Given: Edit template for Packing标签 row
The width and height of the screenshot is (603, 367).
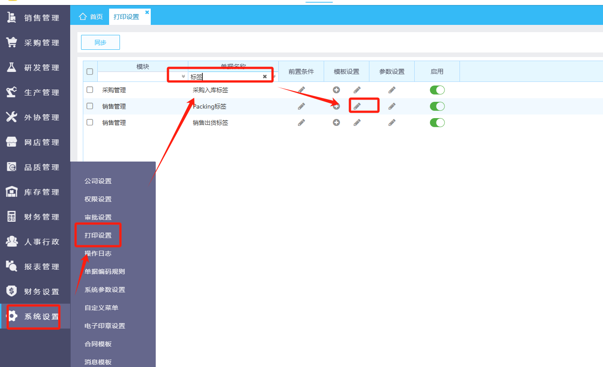Looking at the screenshot, I should [357, 106].
